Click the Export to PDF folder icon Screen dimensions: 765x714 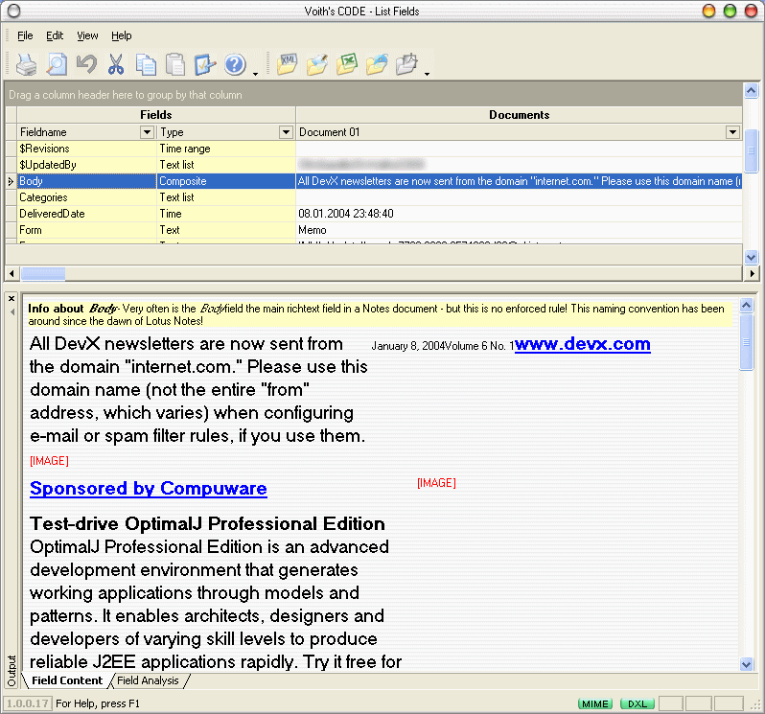click(x=406, y=64)
